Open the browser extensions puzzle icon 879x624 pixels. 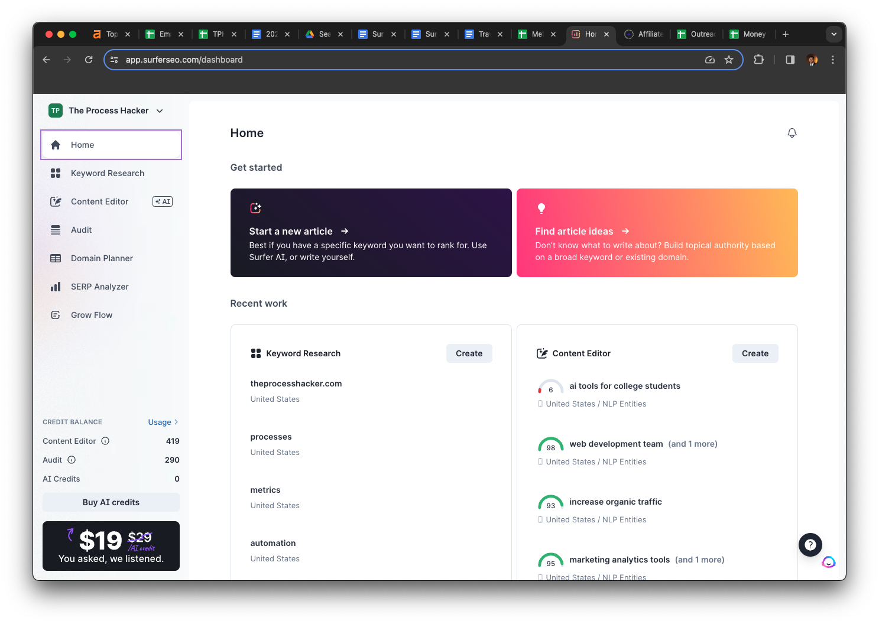pyautogui.click(x=759, y=60)
